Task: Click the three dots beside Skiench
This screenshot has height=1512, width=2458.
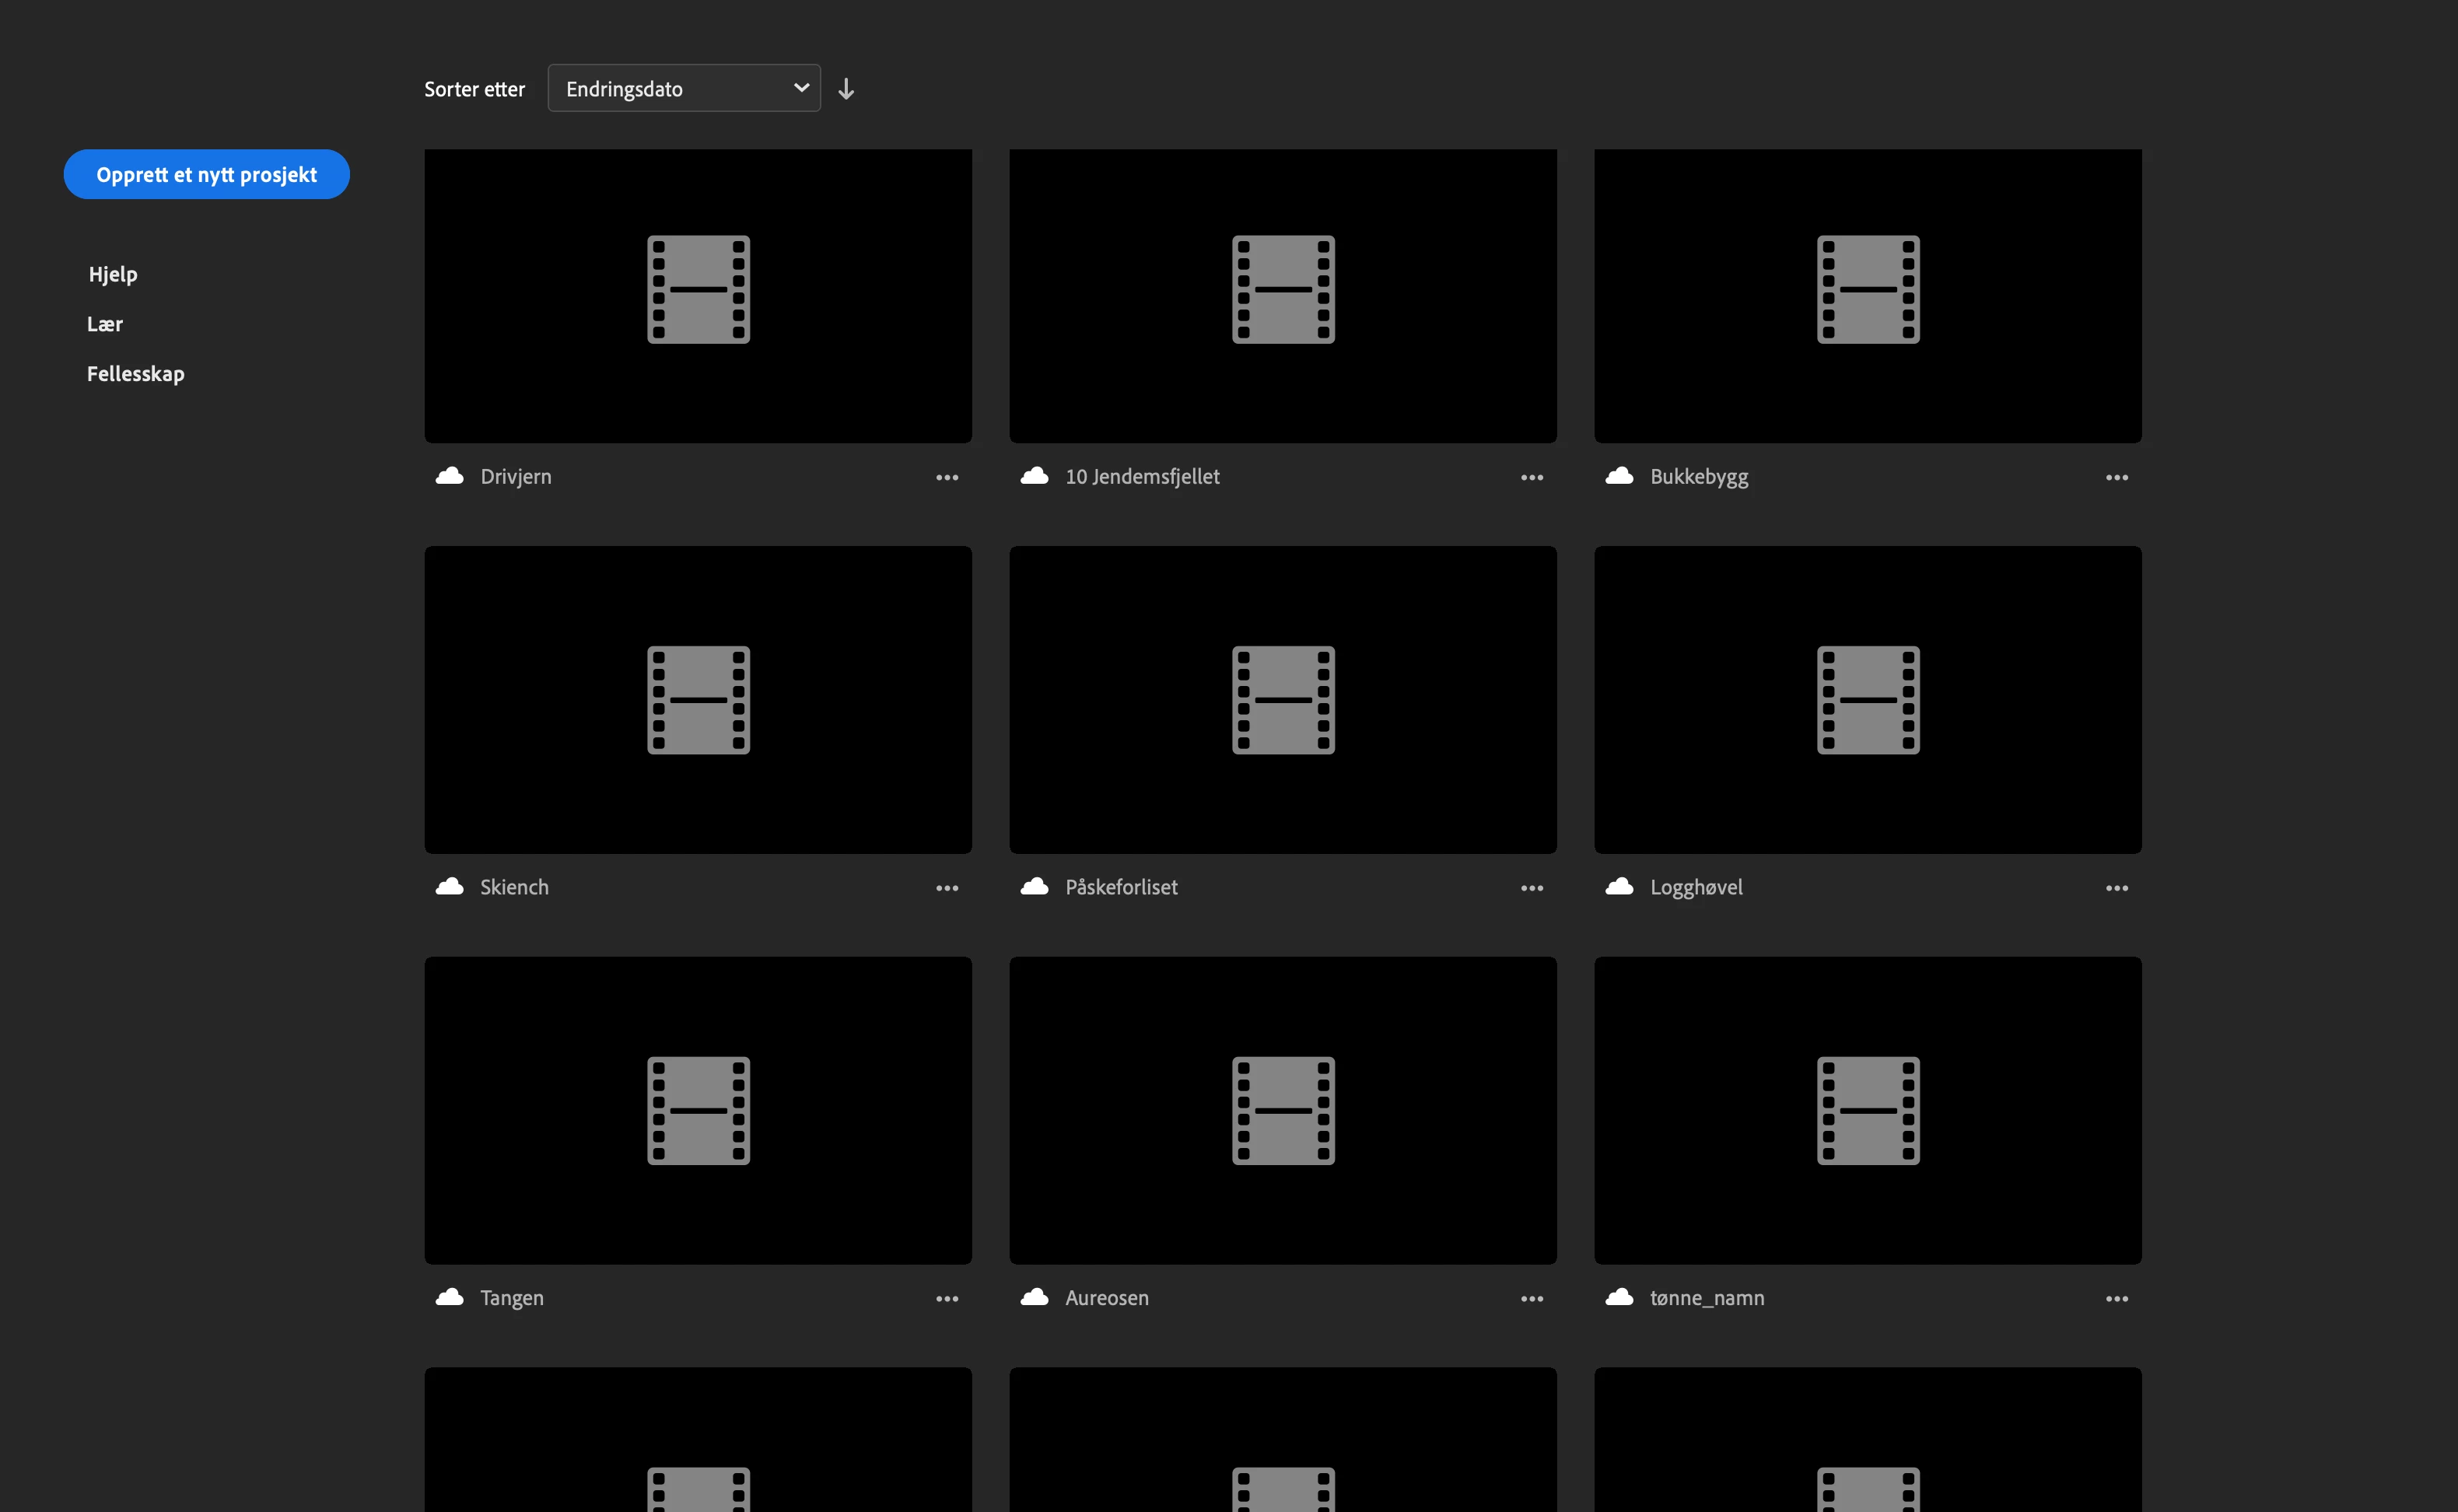Action: point(946,888)
